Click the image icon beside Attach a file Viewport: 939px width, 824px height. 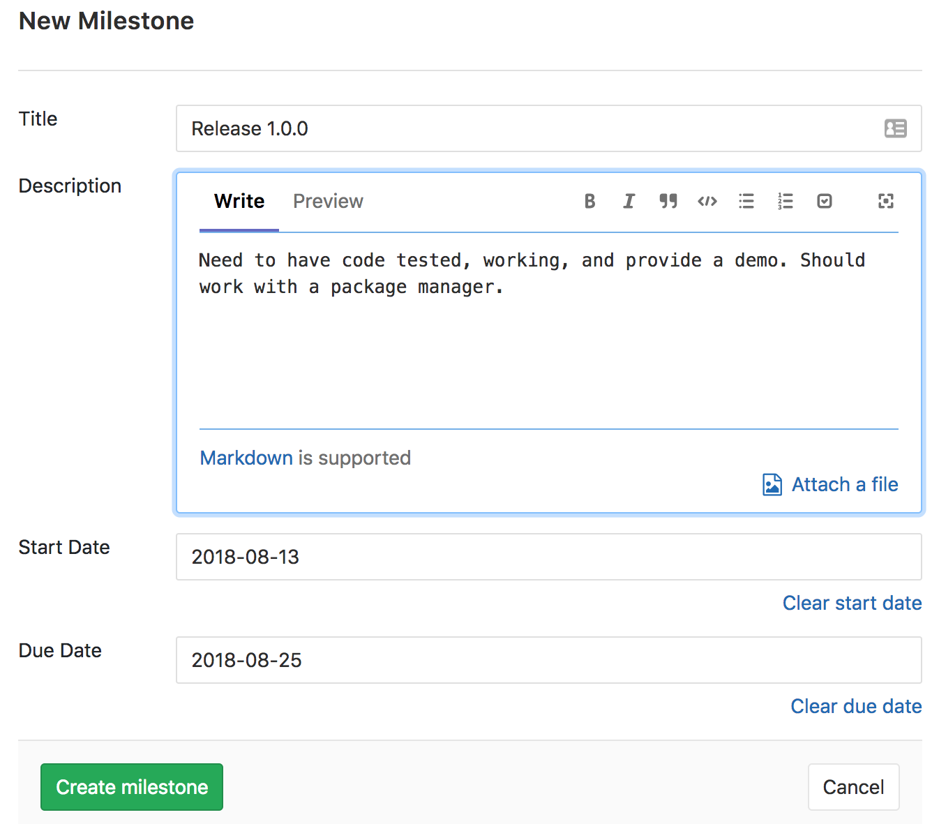[x=772, y=484]
